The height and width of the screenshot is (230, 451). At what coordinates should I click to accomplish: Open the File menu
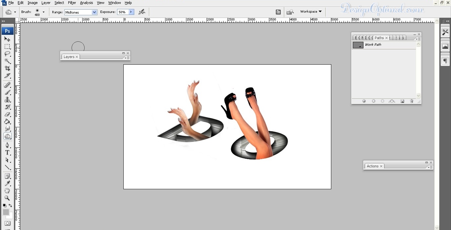click(x=11, y=3)
